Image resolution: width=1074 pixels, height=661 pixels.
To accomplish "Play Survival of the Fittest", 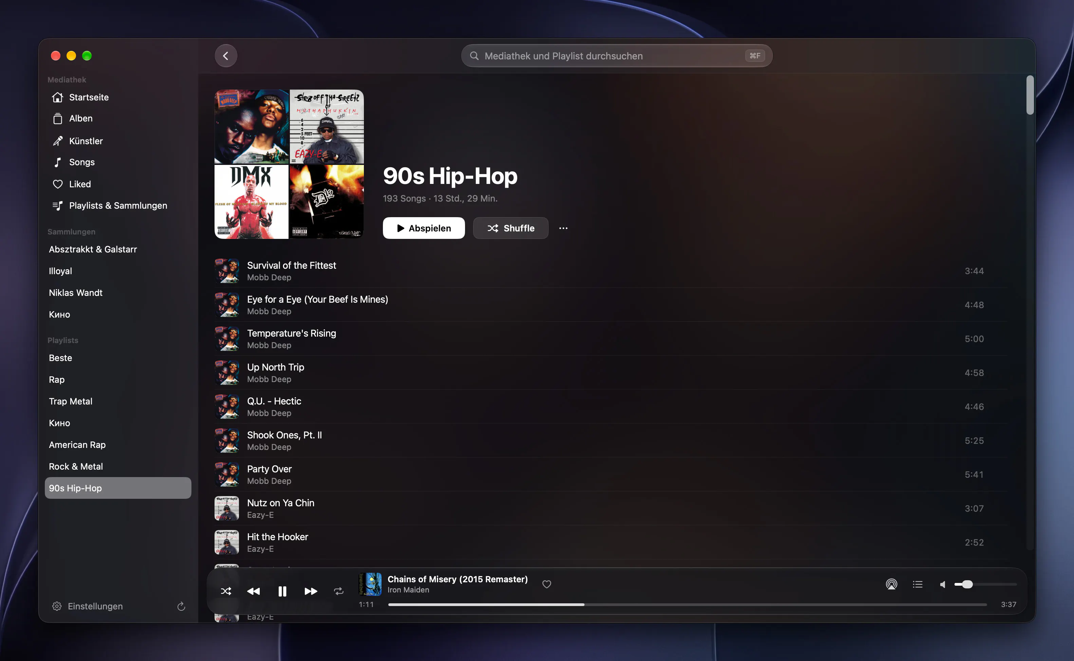I will [x=610, y=270].
